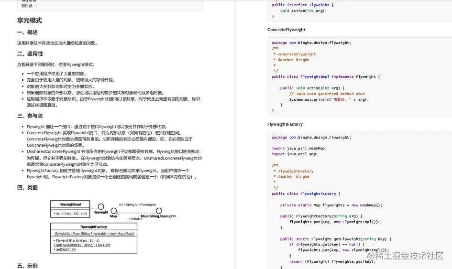Click "public class FlyweightImpl implements Flyweight {"
452x269 pixels.
coord(326,76)
